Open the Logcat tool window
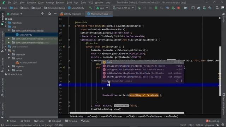Viewport: 226px width, 127px height. pyautogui.click(x=55, y=121)
